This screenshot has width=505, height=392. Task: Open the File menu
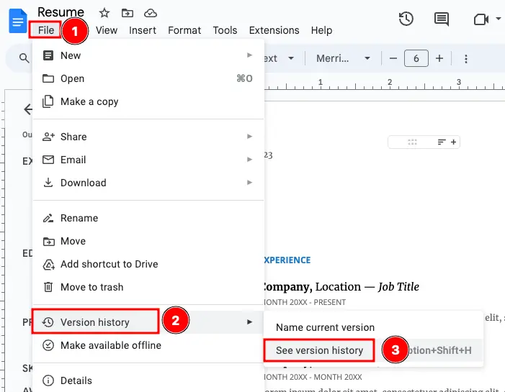tap(45, 30)
